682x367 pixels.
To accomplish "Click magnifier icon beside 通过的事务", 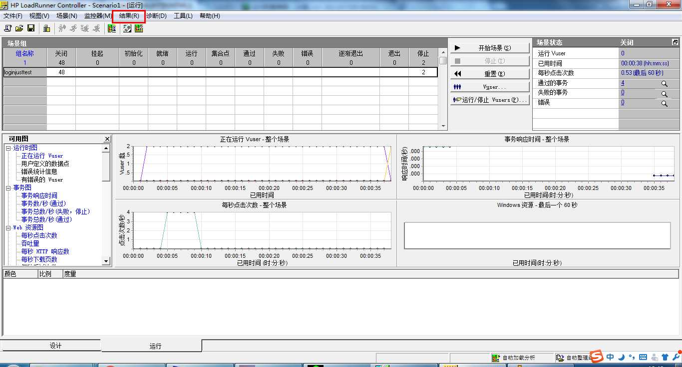I will 664,84.
